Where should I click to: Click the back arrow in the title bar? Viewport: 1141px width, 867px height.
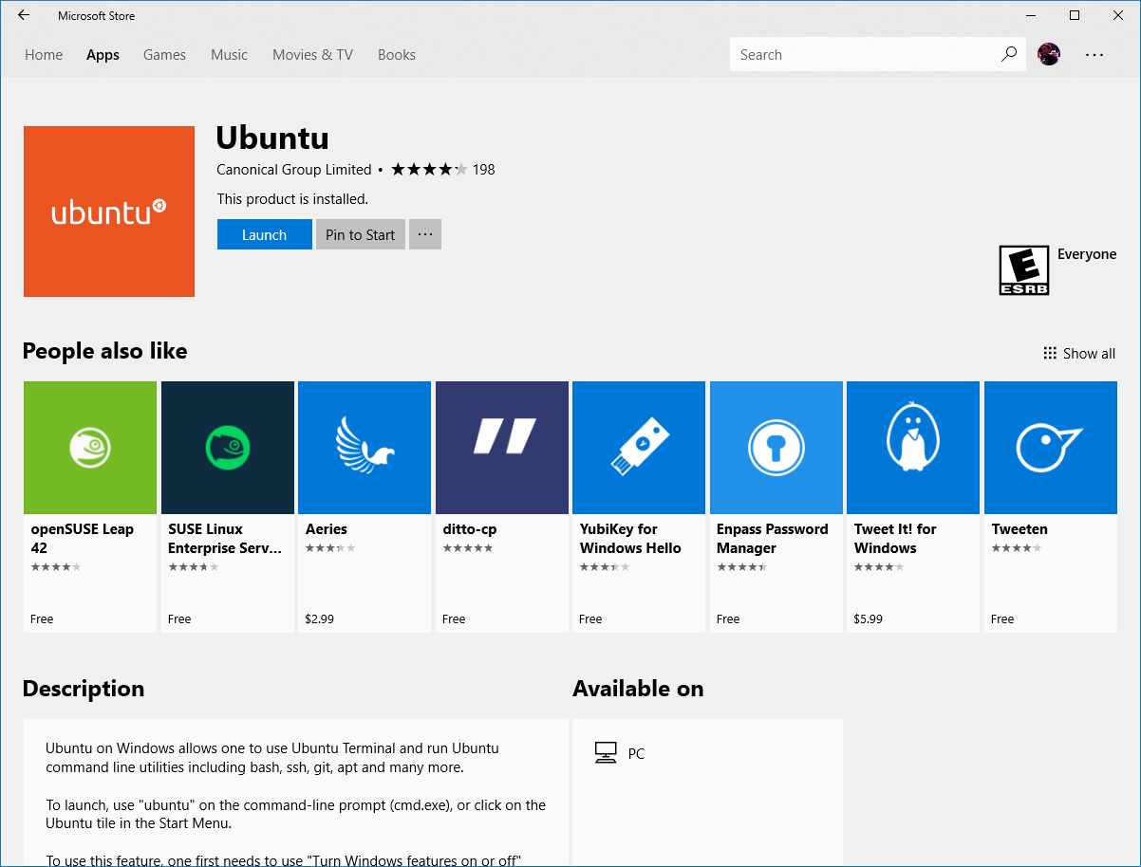(x=24, y=15)
